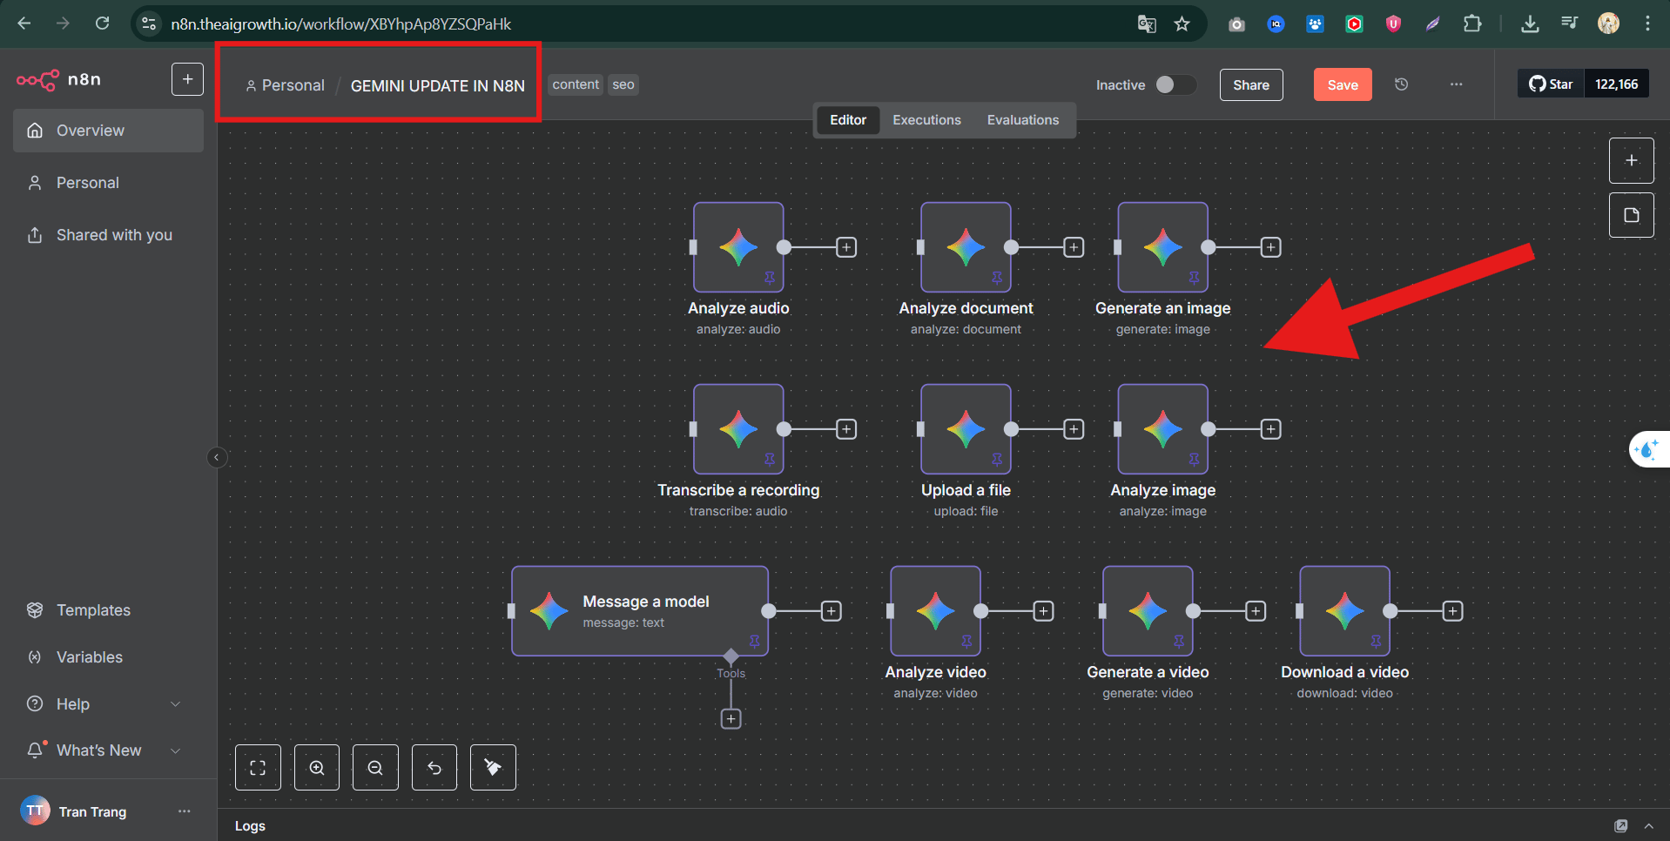The height and width of the screenshot is (841, 1670).
Task: Add a node after Transcribe a recording
Action: pos(846,429)
